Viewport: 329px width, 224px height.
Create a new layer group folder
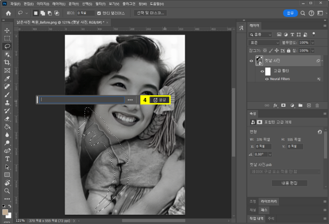click(300, 104)
